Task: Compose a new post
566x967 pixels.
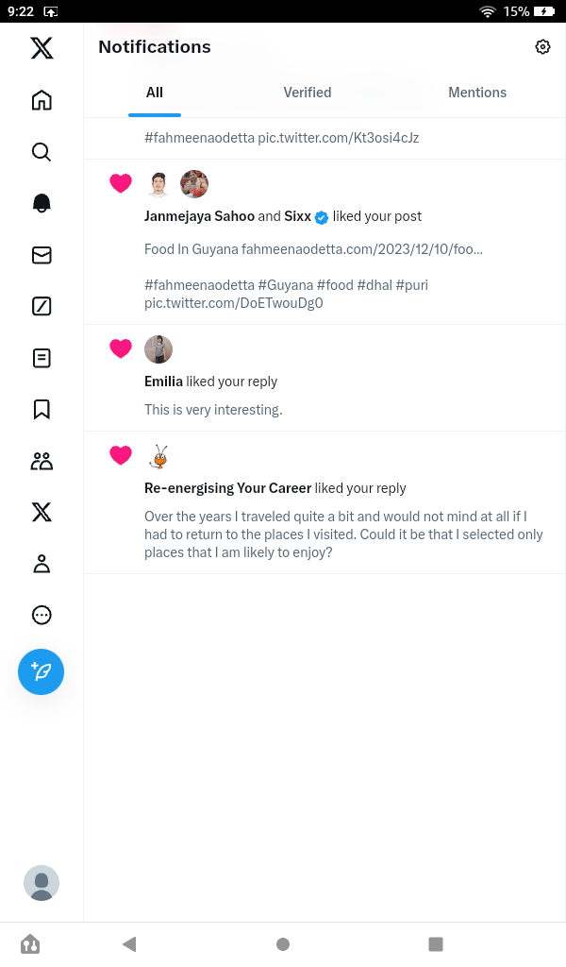Action: (x=42, y=672)
